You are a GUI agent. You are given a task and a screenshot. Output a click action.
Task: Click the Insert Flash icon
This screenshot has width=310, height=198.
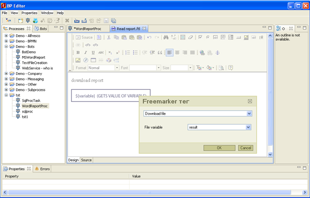[85, 60]
